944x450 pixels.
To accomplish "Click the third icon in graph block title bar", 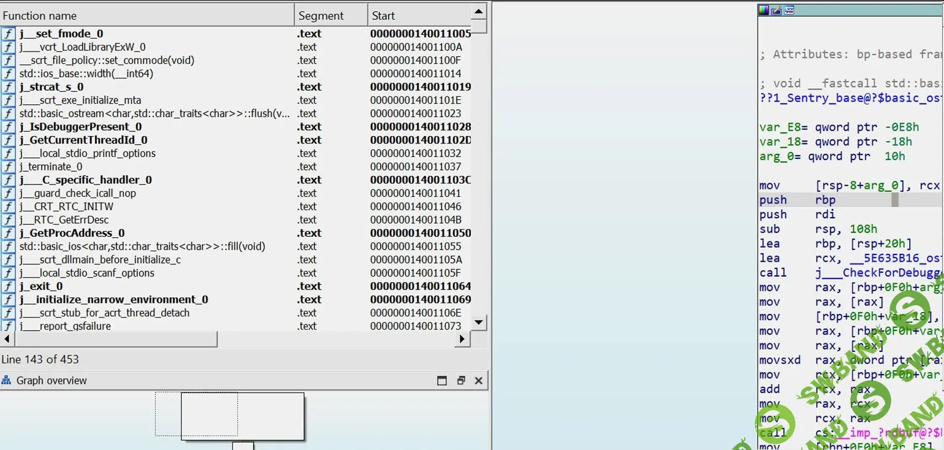I will [789, 10].
